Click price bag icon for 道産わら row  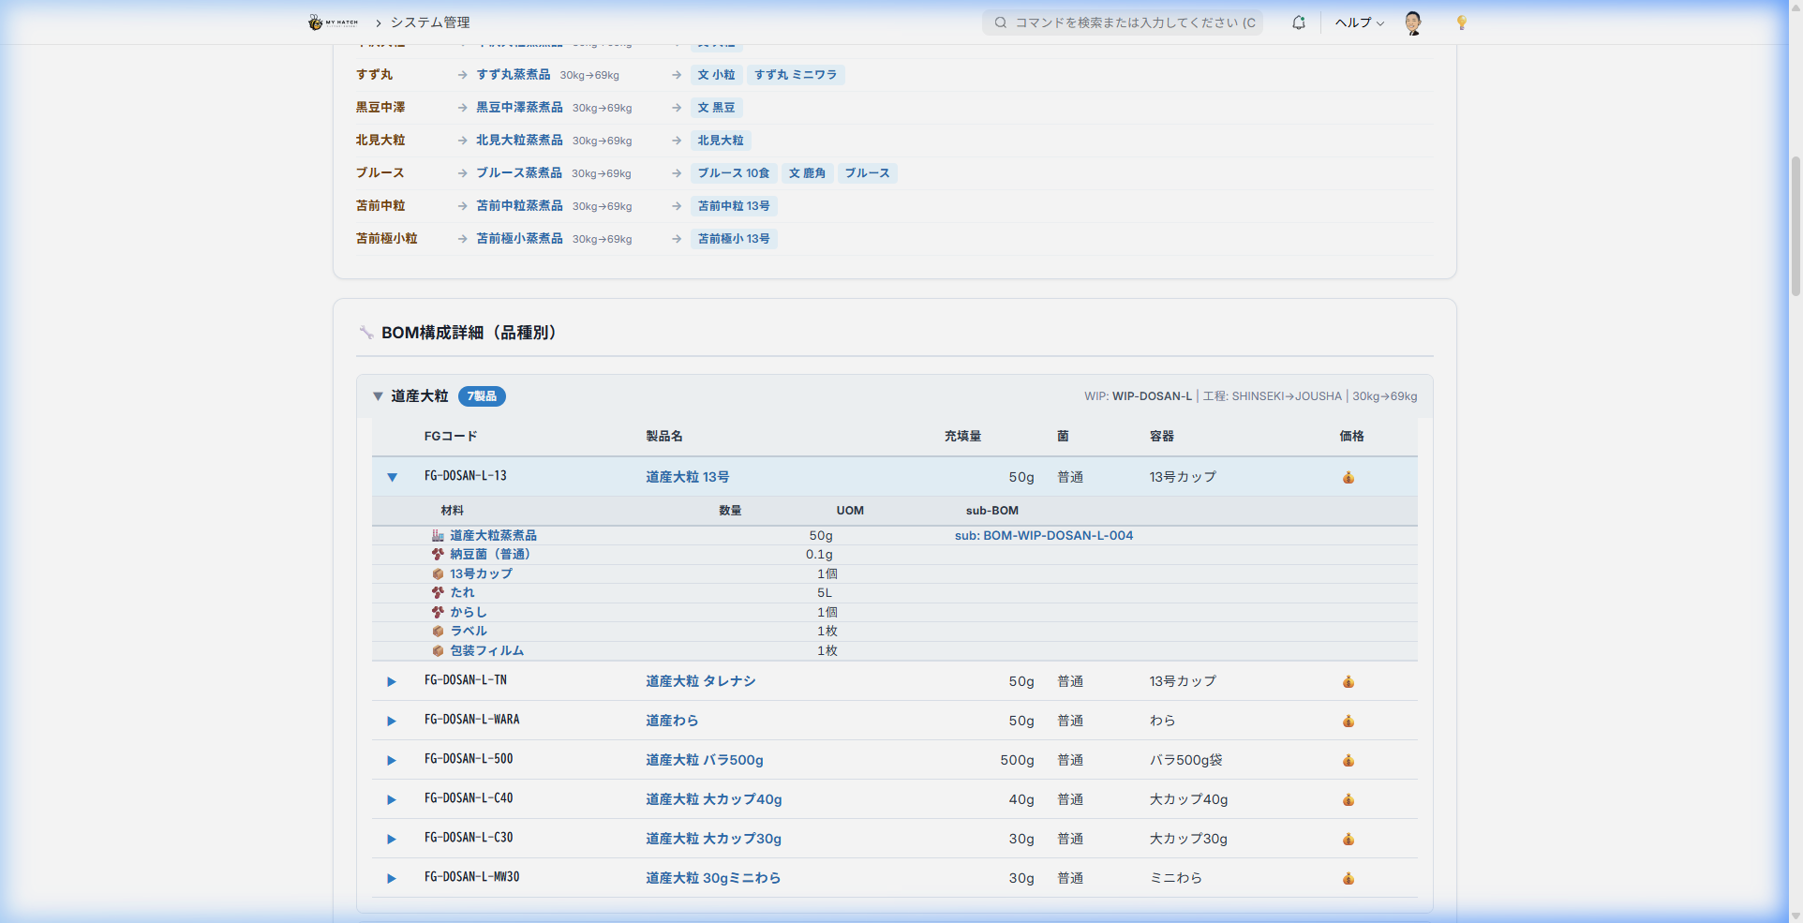click(1348, 721)
